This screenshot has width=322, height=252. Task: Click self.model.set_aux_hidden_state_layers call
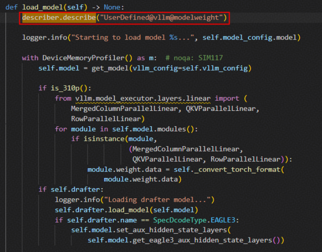(149, 230)
